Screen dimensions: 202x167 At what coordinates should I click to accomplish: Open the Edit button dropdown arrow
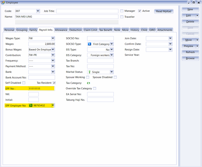[x=197, y=15]
